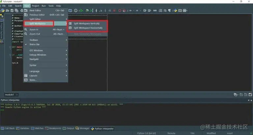Expand the Layouts submenu in View menu
Viewport: 253px width, 135px height.
46,76
